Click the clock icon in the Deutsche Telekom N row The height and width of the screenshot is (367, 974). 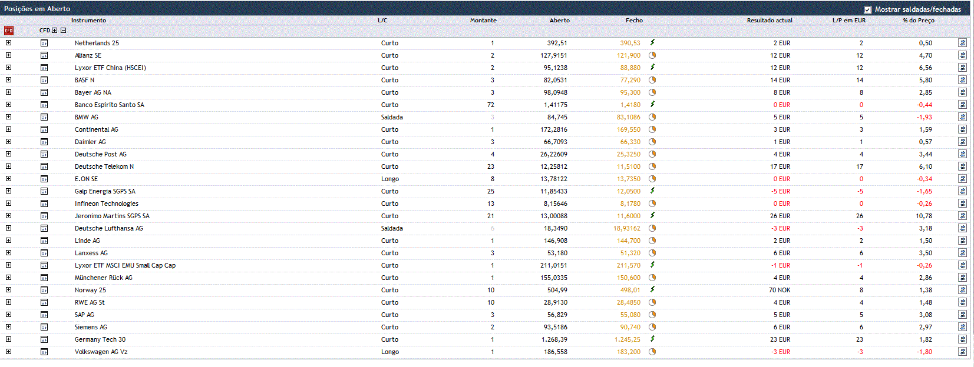click(652, 166)
